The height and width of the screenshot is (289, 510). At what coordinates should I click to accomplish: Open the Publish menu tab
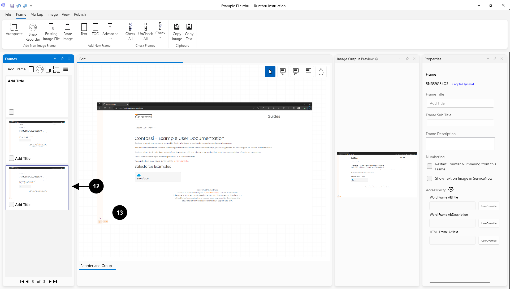point(80,14)
